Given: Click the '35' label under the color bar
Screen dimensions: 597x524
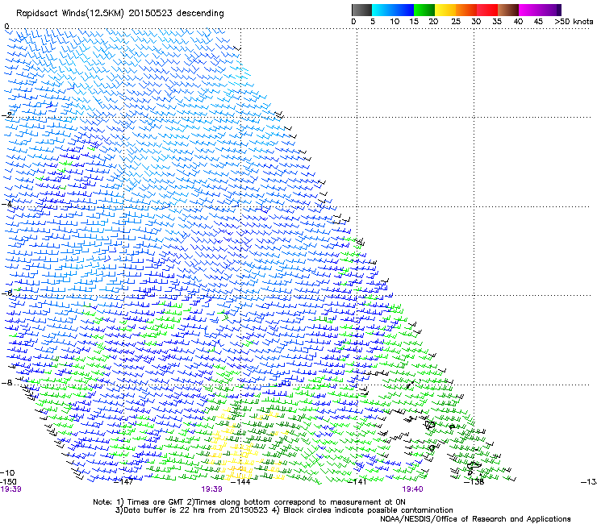Looking at the screenshot, I should click(497, 22).
